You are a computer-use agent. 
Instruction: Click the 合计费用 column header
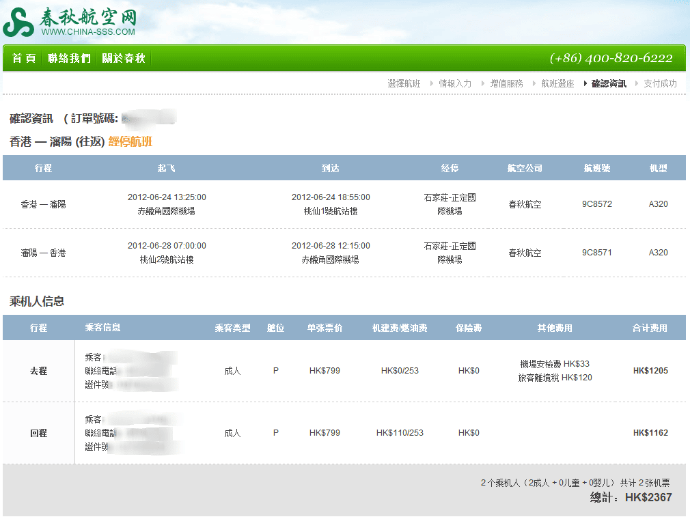point(650,328)
